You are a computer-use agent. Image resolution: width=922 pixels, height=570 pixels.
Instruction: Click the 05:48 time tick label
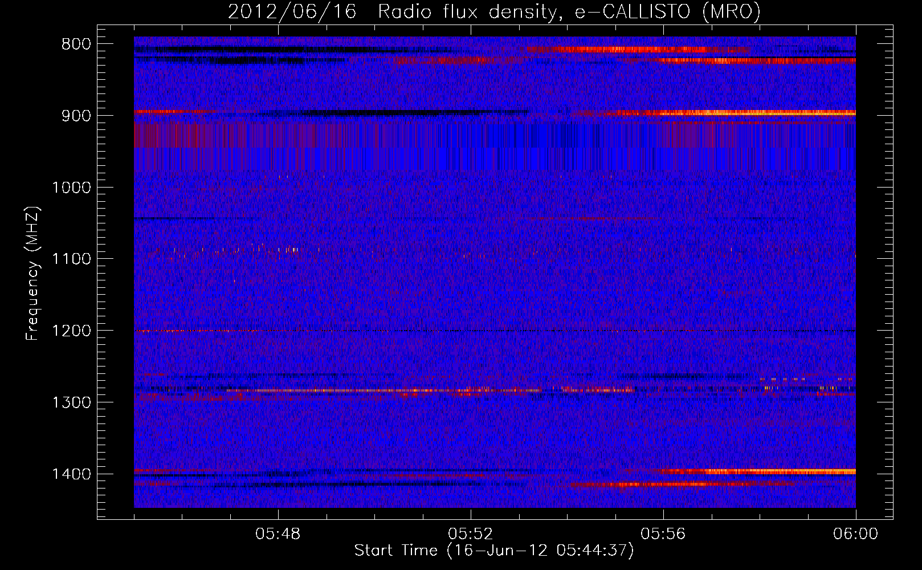click(x=278, y=534)
